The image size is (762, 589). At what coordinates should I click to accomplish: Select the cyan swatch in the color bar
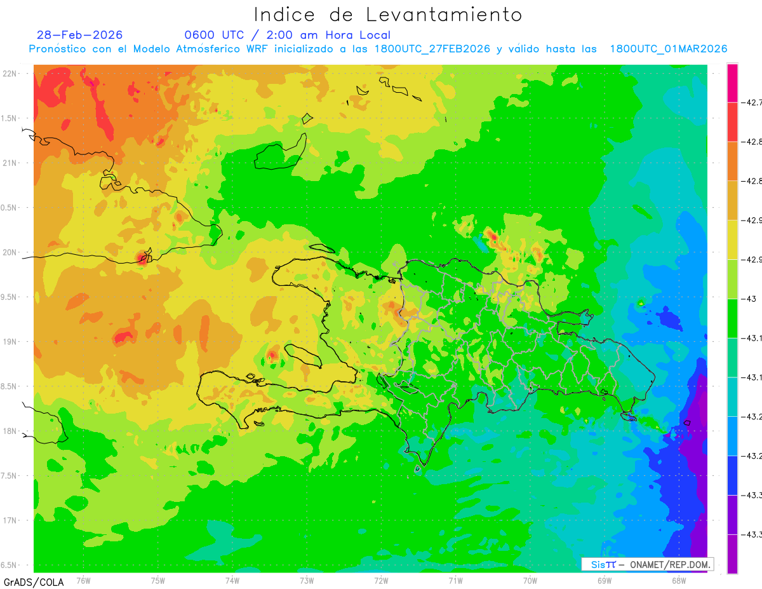(732, 396)
